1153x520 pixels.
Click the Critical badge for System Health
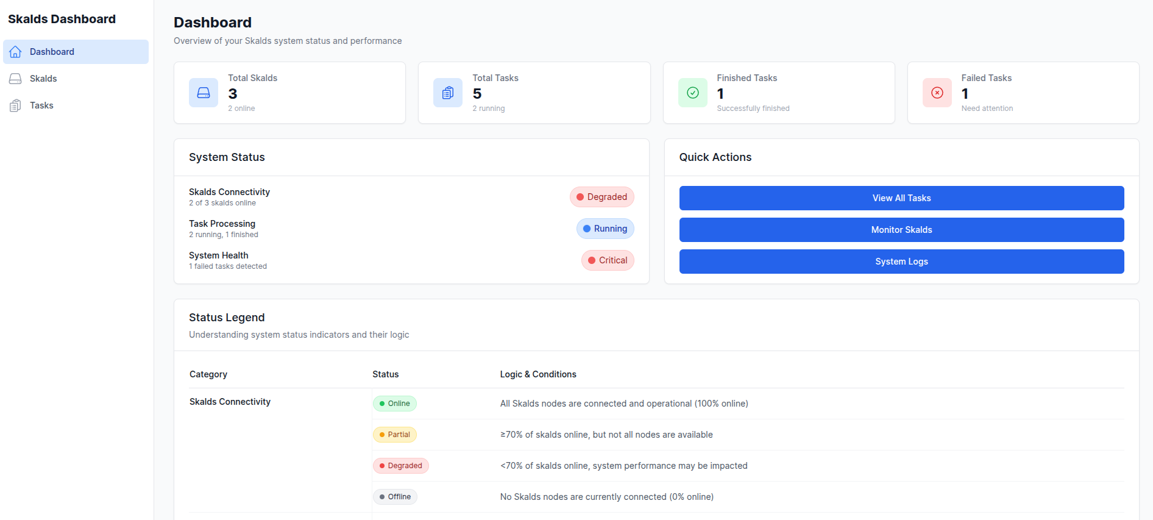608,260
